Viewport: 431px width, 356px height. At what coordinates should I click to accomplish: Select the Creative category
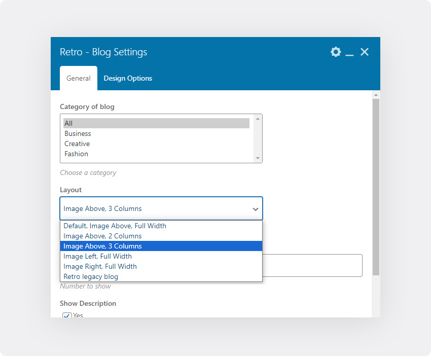(156, 144)
